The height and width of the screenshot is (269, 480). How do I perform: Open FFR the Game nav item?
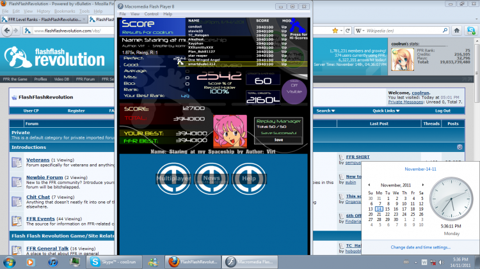click(x=15, y=79)
